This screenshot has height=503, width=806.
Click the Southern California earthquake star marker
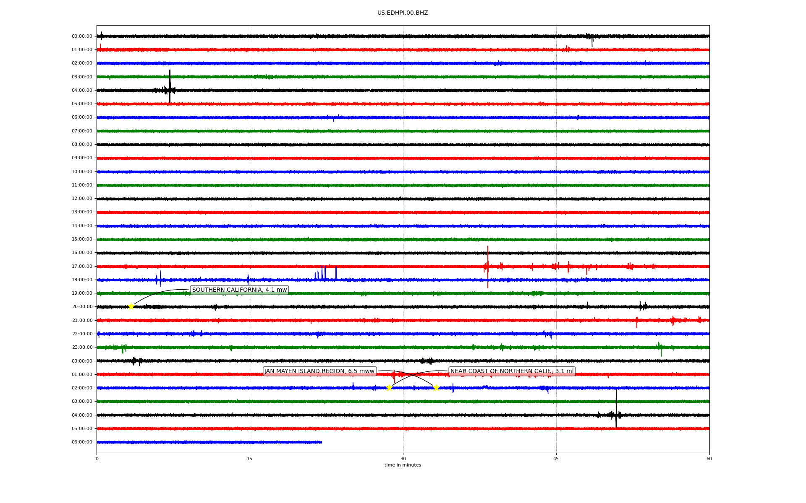point(131,306)
